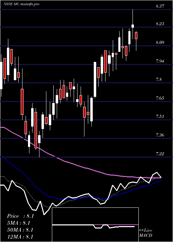The image size is (173, 242).
Task: Click the 7.51 price axis label
Action: coord(160,117)
